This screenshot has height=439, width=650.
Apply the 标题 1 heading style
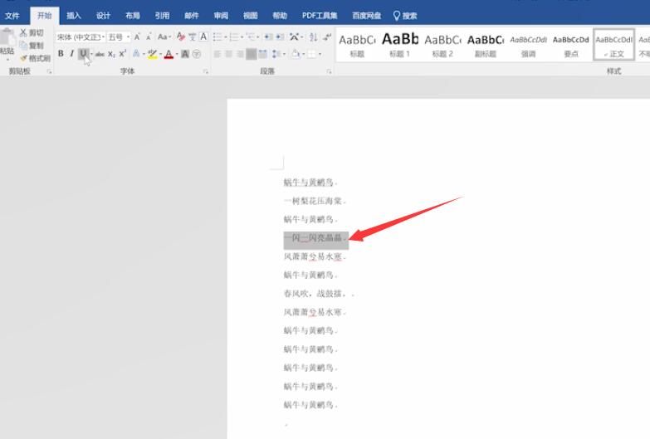tap(399, 45)
